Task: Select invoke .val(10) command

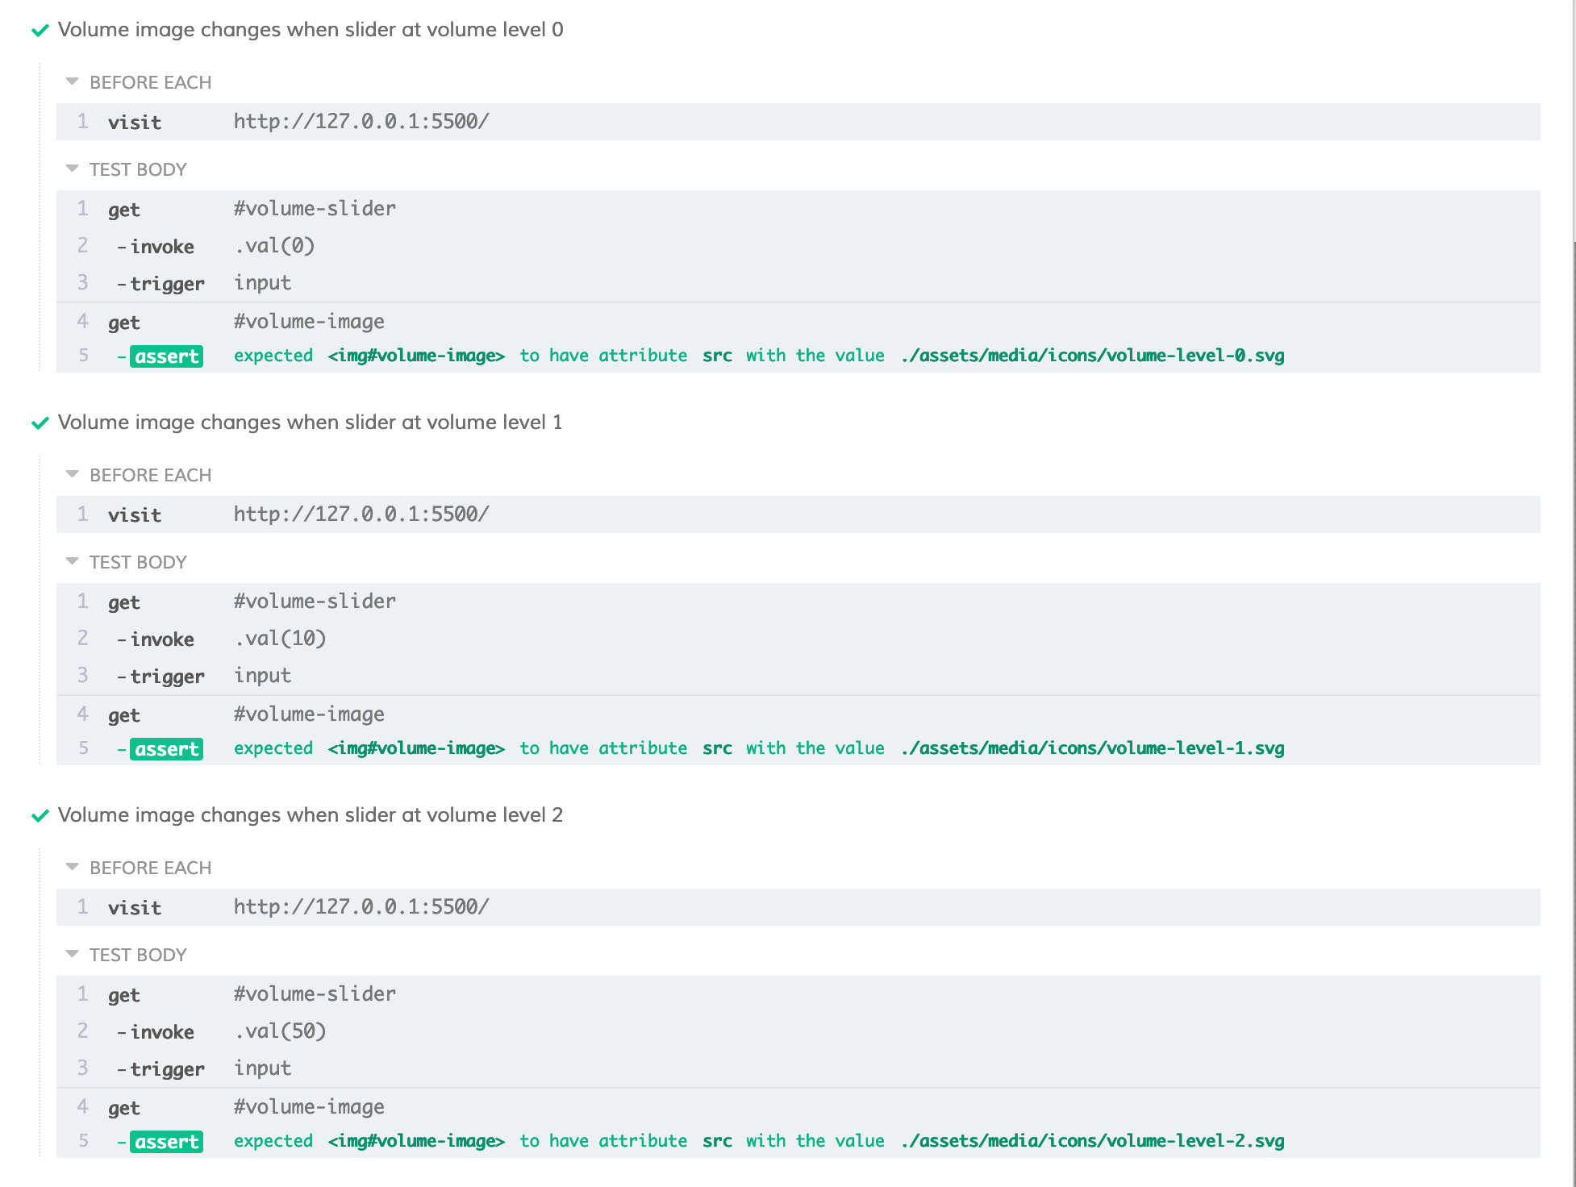Action: click(798, 639)
